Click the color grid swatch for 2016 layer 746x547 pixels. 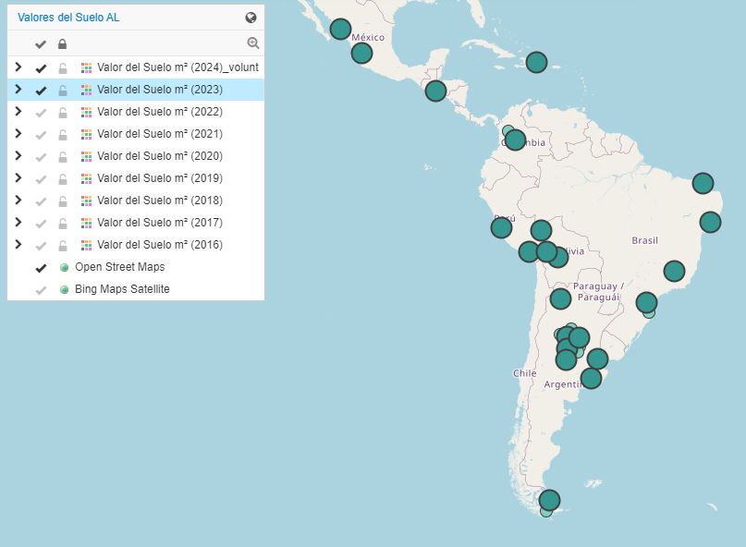[x=87, y=245]
